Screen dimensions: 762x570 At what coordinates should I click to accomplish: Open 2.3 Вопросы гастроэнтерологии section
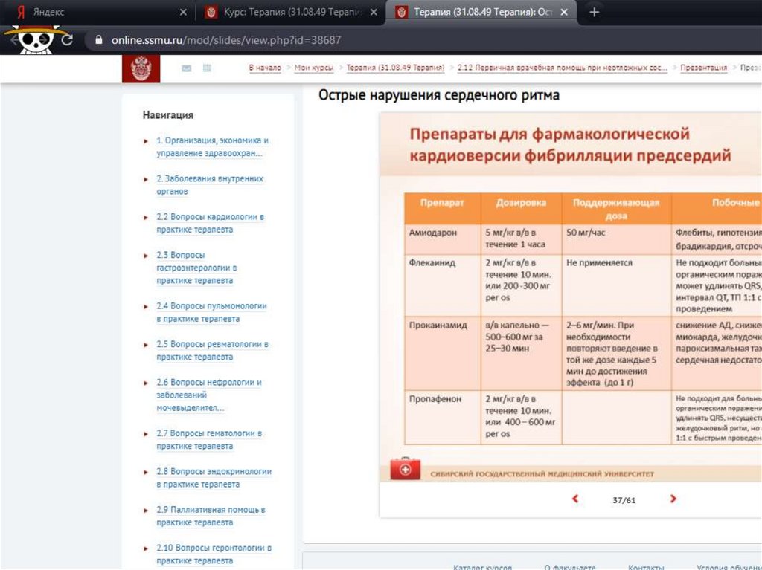pyautogui.click(x=196, y=268)
